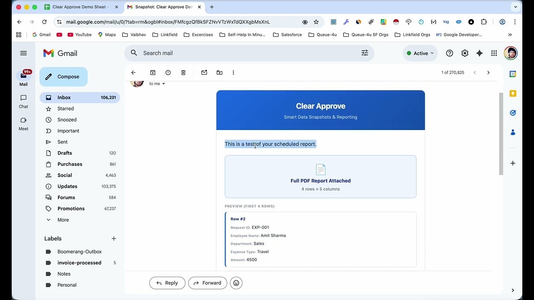Open Google Calendar side panel
Viewport: 534px width, 300px height.
(513, 74)
